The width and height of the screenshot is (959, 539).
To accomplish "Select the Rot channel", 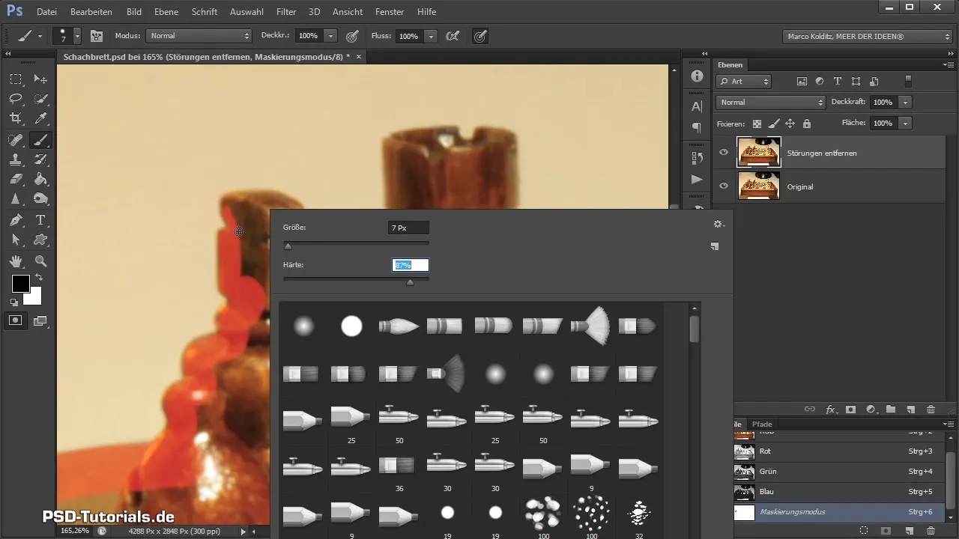I will (839, 451).
